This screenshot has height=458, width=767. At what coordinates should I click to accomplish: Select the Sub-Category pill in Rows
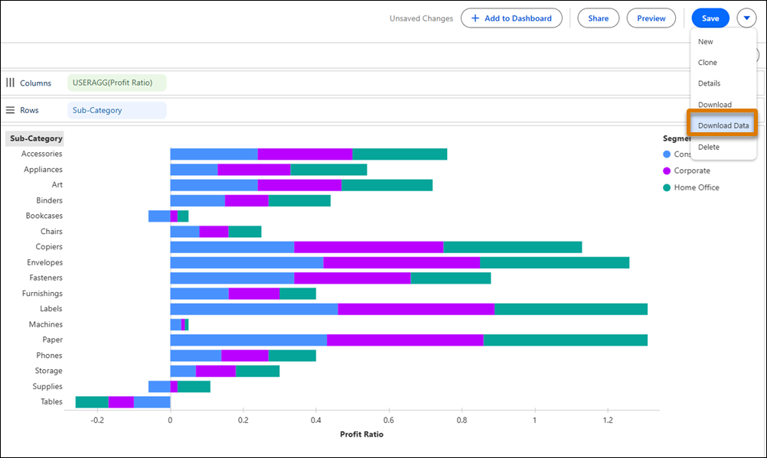(x=117, y=110)
